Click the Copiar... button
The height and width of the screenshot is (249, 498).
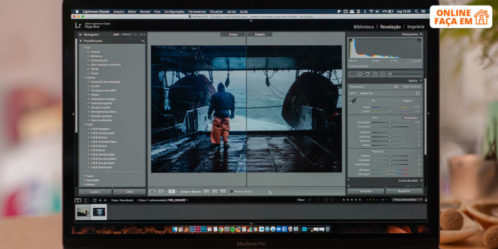coord(95,192)
